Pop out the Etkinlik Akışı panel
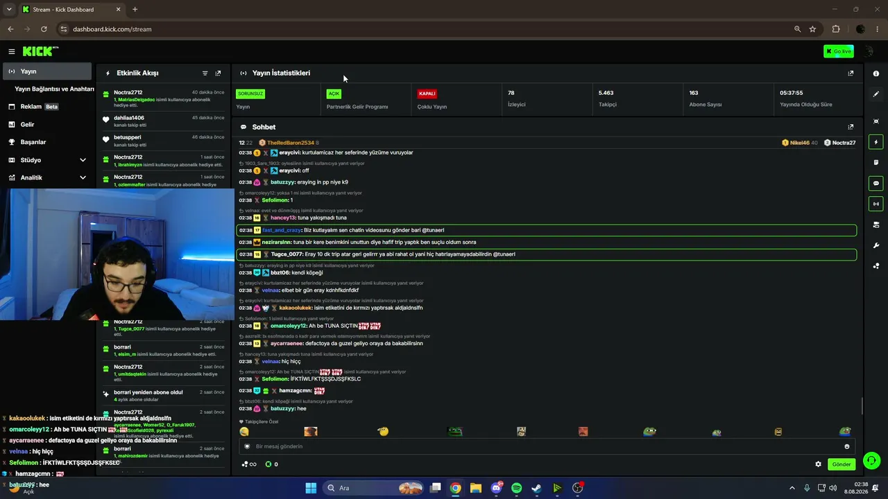The width and height of the screenshot is (888, 499). (218, 73)
